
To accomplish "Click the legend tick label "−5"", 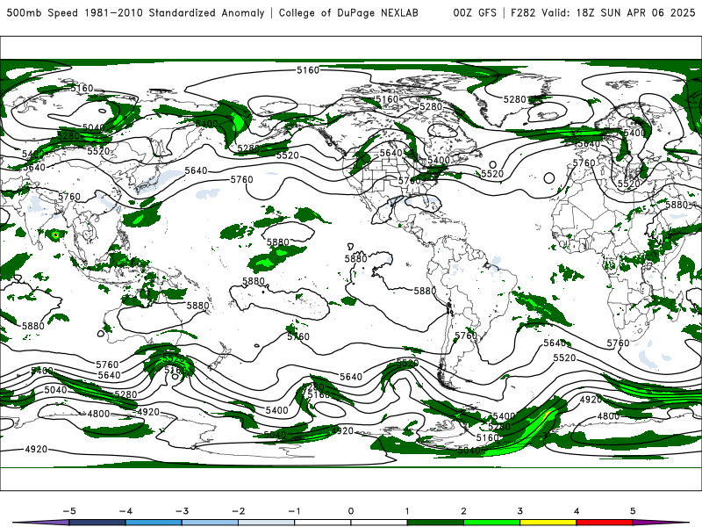I will (69, 511).
